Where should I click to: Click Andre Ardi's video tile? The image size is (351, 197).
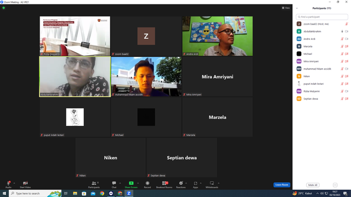click(x=217, y=36)
